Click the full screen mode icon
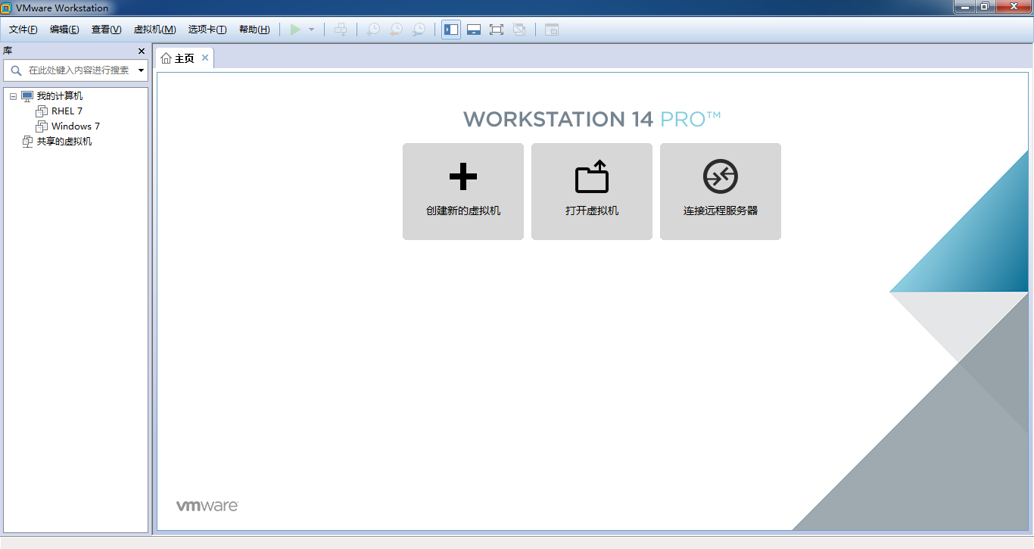The height and width of the screenshot is (549, 1034). (497, 30)
